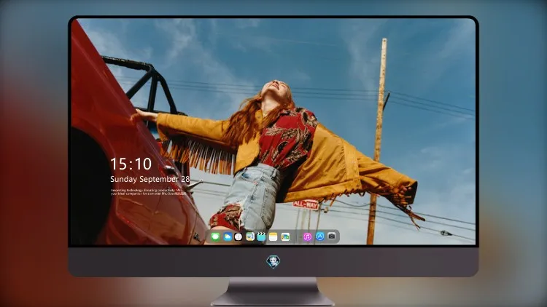Open the clapperboard video app in the dock
Image resolution: width=547 pixels, height=307 pixels.
tap(261, 236)
